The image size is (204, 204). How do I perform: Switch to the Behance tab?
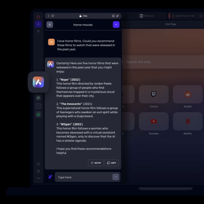click(x=147, y=16)
